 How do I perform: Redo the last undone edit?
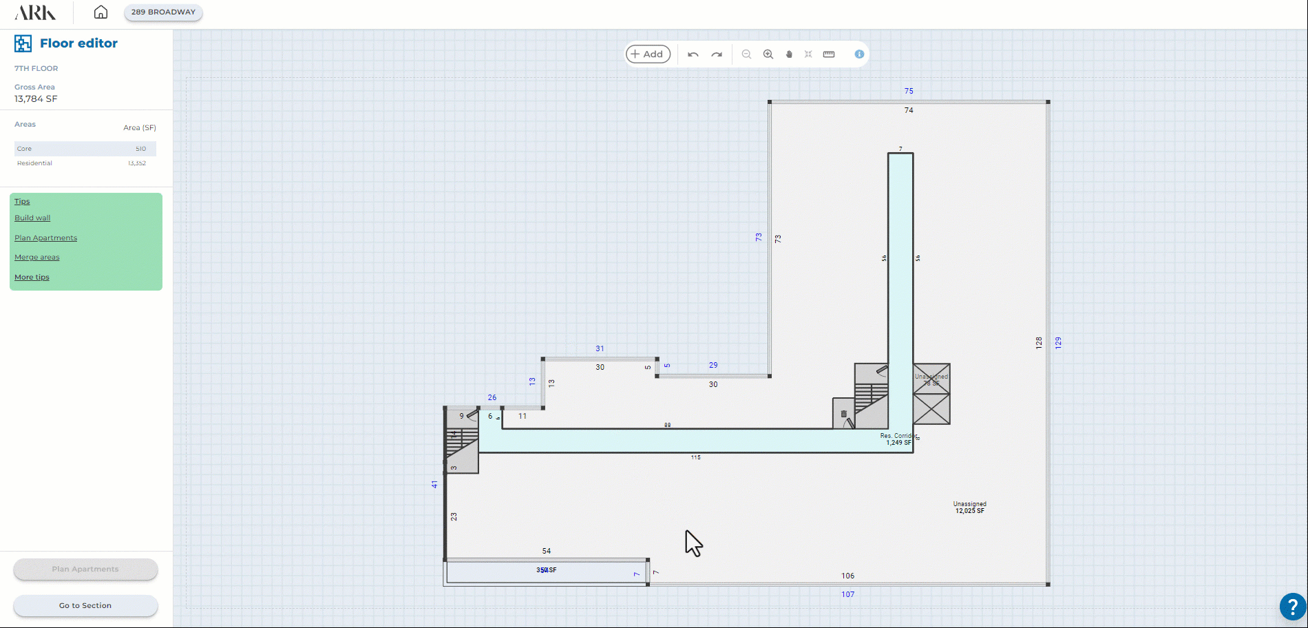point(717,54)
